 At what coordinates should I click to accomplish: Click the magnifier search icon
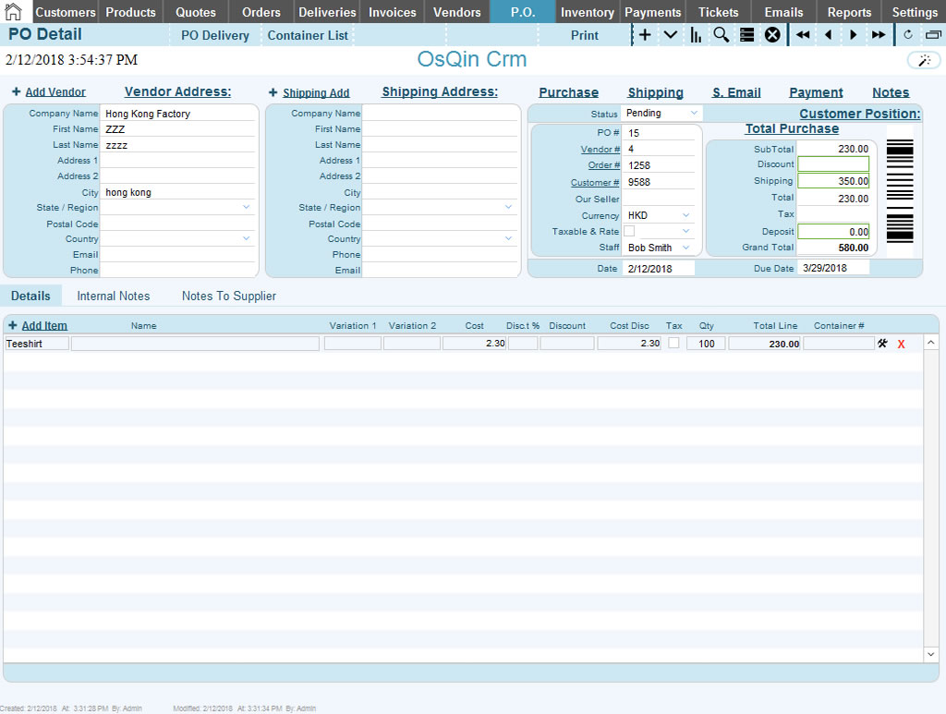tap(721, 35)
